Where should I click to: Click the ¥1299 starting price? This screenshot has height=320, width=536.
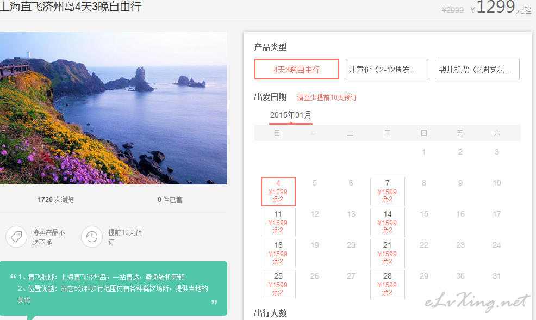(x=495, y=8)
